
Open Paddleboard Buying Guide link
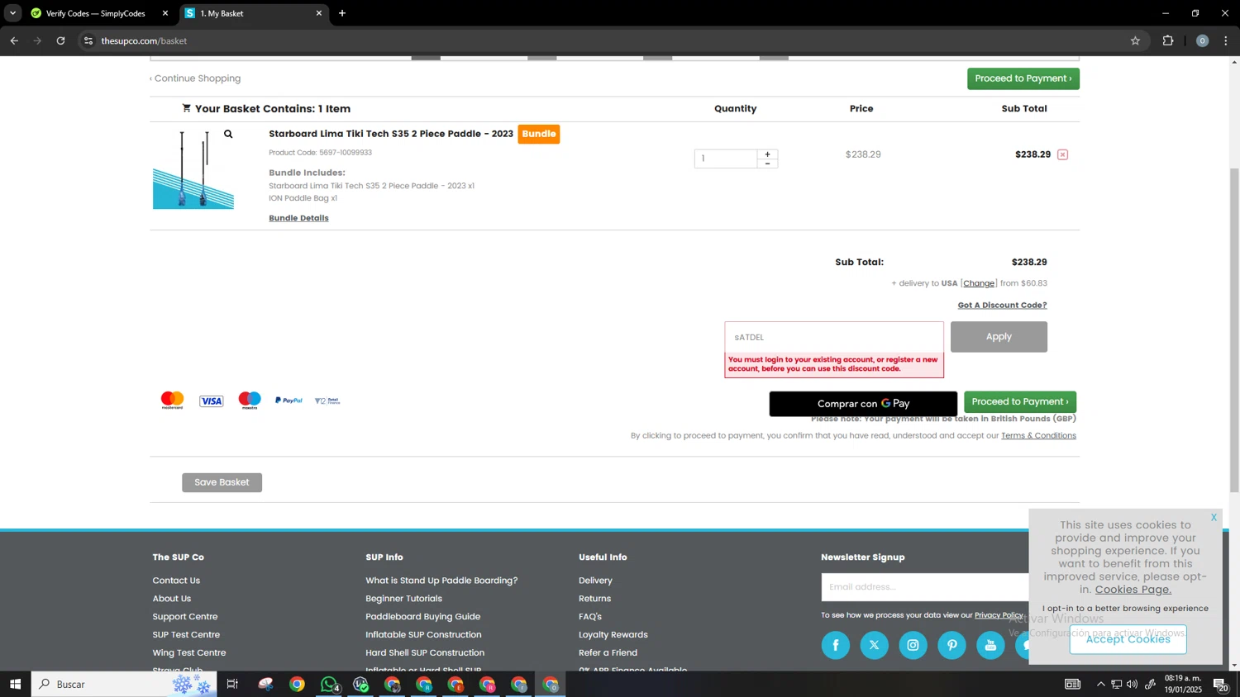pyautogui.click(x=422, y=617)
